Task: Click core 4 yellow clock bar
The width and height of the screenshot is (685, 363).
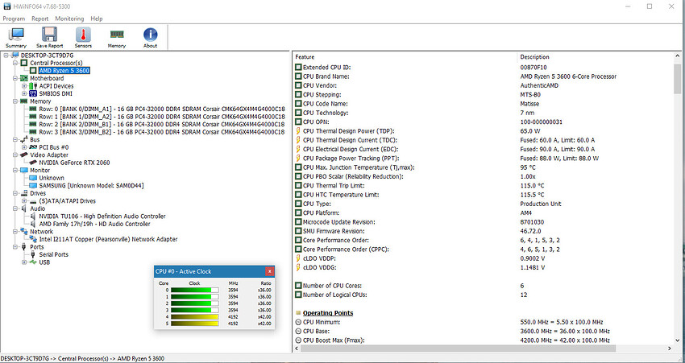Action: pos(194,317)
